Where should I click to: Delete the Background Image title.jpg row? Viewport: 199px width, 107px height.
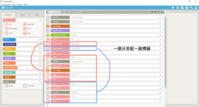160,35
